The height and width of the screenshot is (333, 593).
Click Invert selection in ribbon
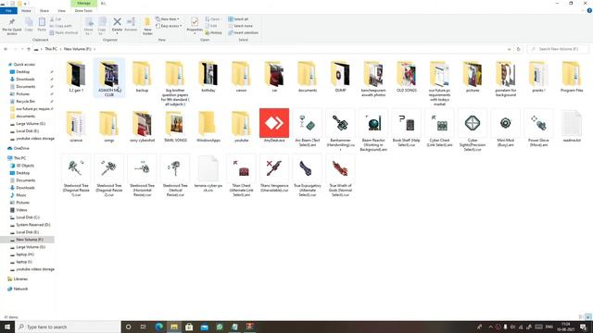click(243, 33)
